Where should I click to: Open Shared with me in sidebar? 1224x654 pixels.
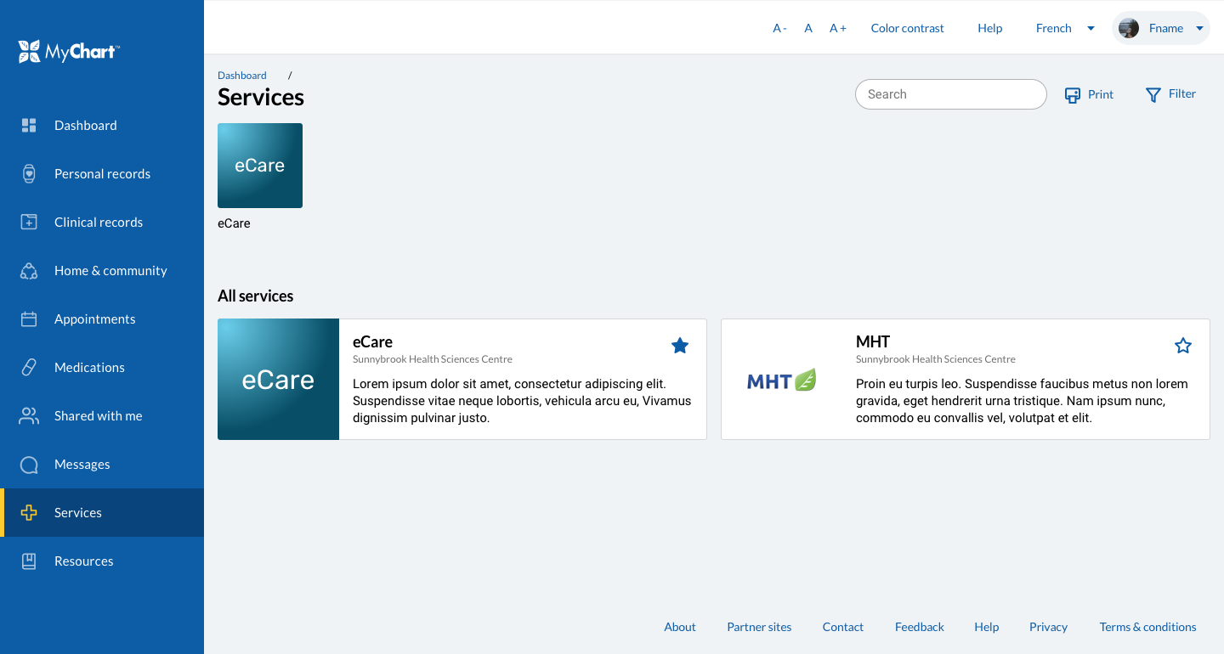[98, 416]
